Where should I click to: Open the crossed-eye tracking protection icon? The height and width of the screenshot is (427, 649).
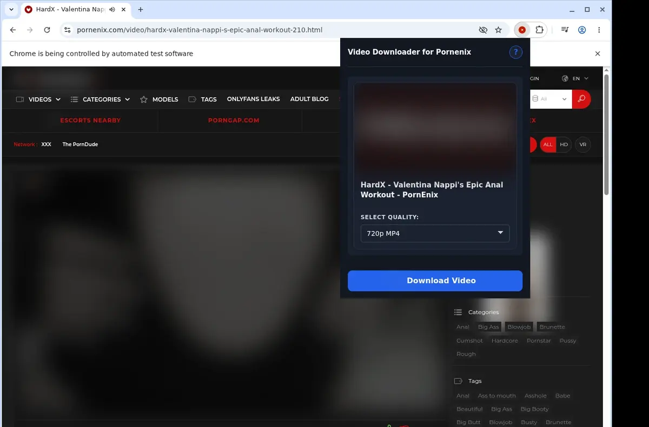[x=483, y=30]
